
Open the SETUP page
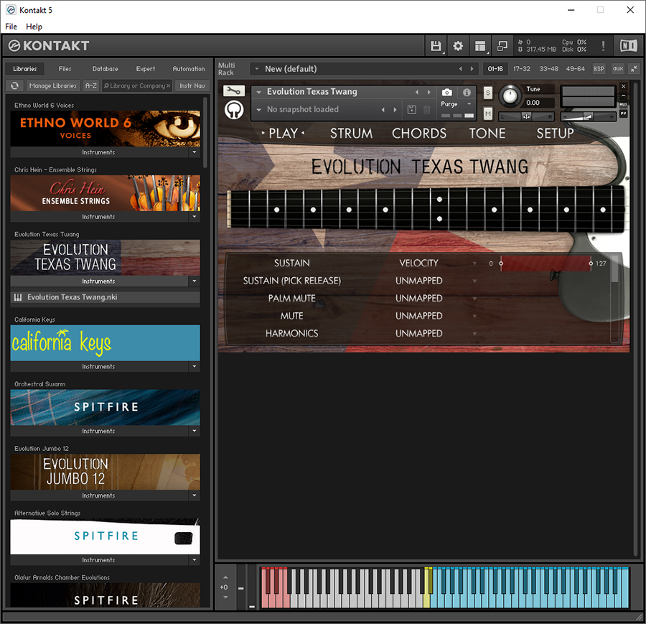pyautogui.click(x=555, y=134)
